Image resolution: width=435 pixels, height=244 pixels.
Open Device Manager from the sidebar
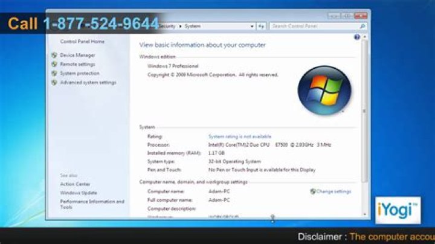pyautogui.click(x=77, y=55)
